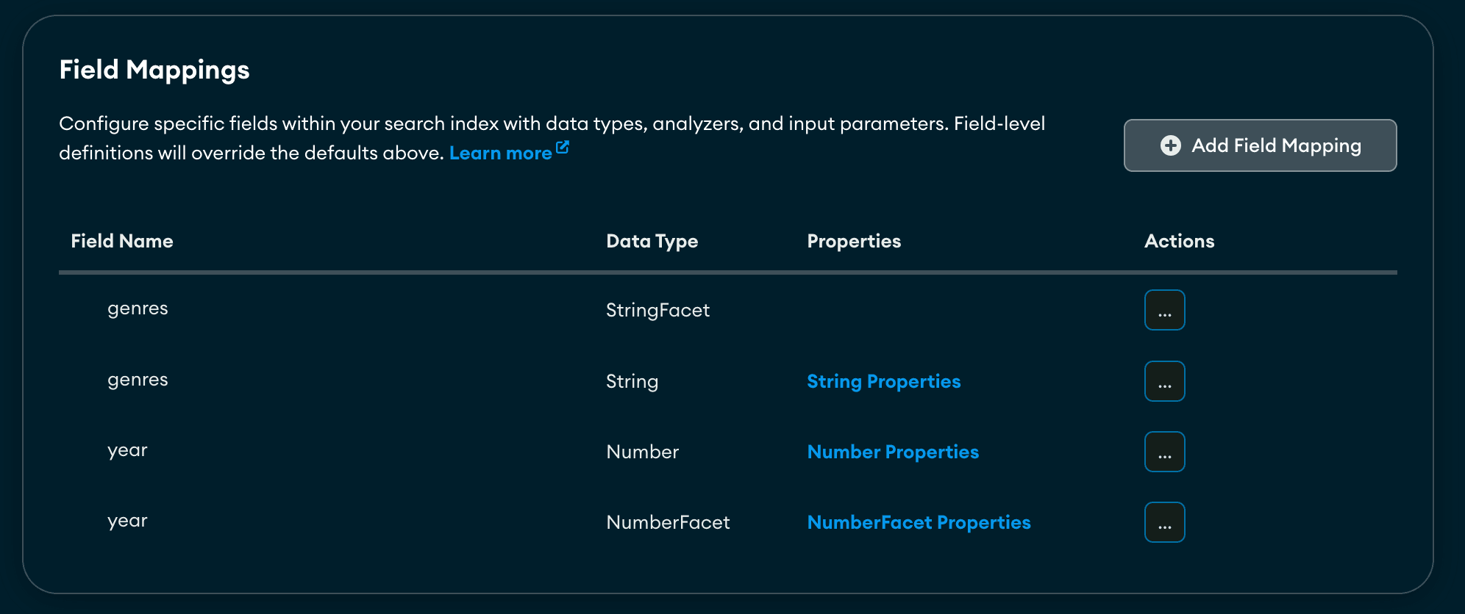Open the Number Properties link
The width and height of the screenshot is (1465, 614).
click(893, 452)
